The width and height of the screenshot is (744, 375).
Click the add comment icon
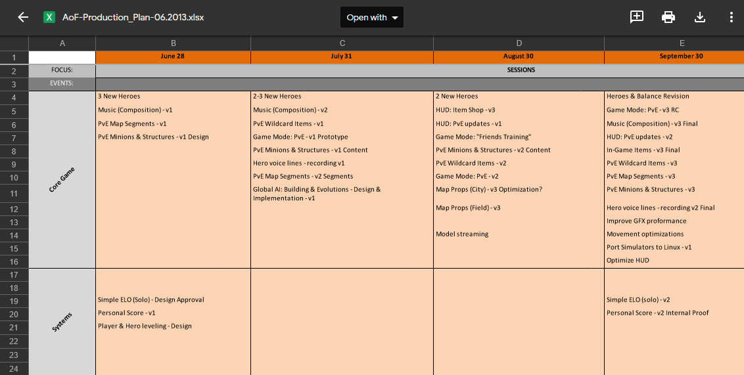tap(636, 17)
